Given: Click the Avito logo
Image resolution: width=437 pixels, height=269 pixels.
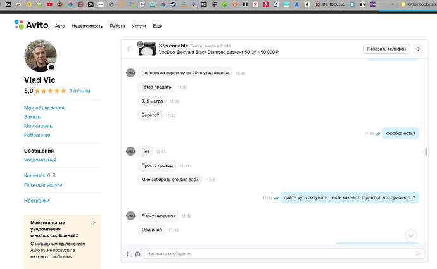Looking at the screenshot, I should (x=31, y=25).
